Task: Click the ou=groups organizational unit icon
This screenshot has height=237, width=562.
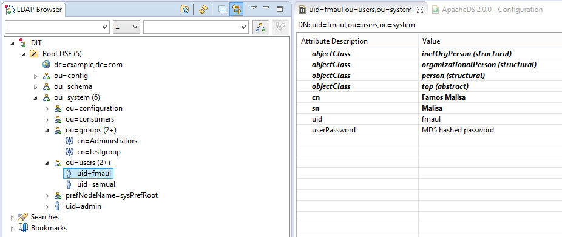Action: [58, 130]
